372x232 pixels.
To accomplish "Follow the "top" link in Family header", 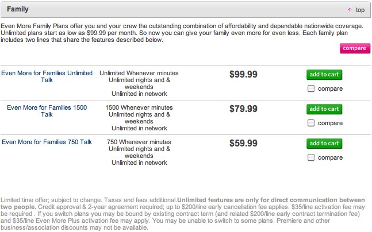I will point(360,10).
